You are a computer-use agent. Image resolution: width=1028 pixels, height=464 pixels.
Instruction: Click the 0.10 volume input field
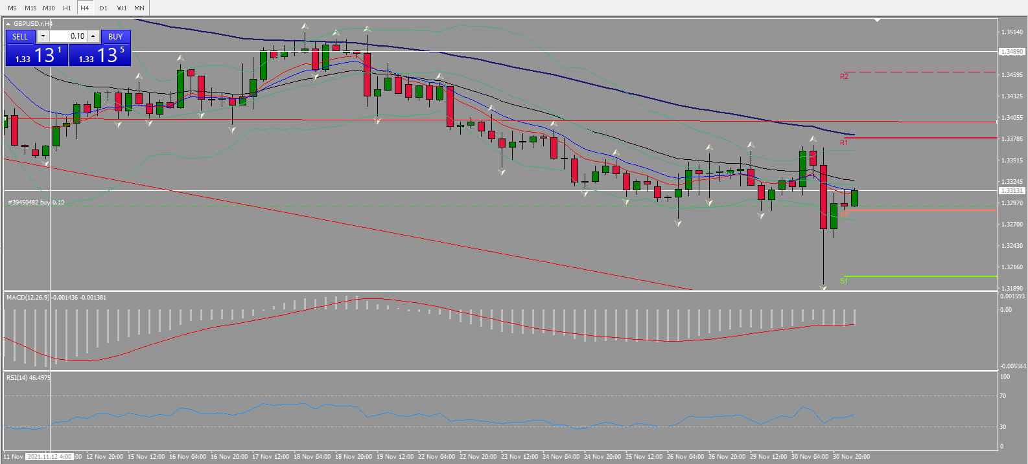point(68,36)
